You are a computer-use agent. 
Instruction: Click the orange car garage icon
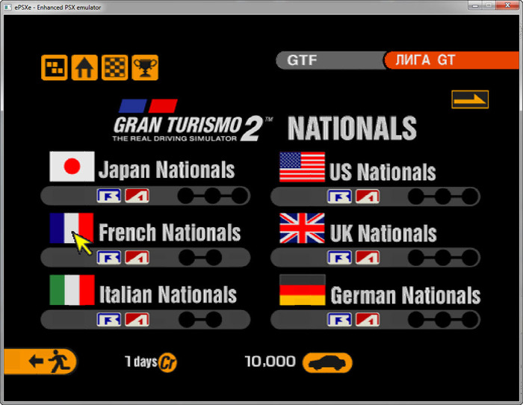point(327,363)
